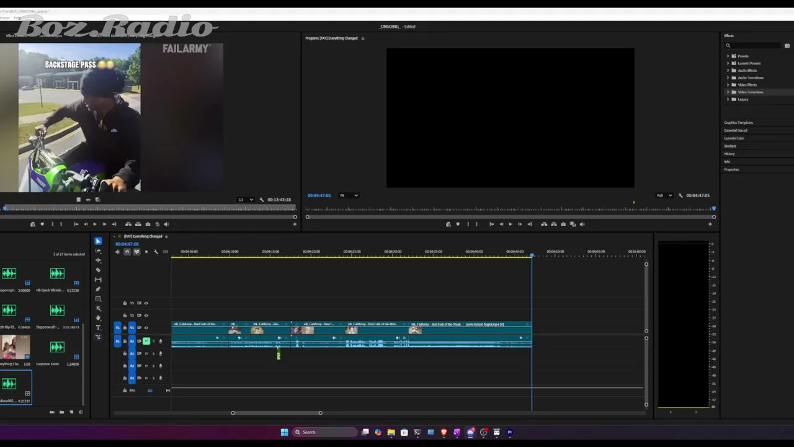Viewport: 794px width, 447px height.
Task: Click new custom bin icon in Effects
Action: pyautogui.click(x=787, y=45)
